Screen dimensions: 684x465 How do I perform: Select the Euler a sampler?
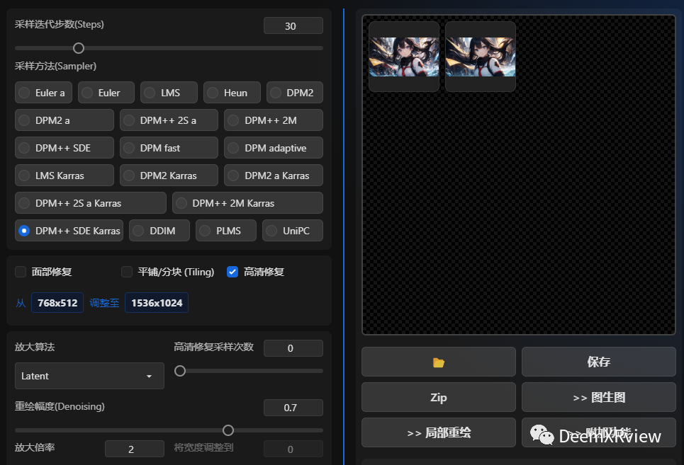pyautogui.click(x=43, y=92)
